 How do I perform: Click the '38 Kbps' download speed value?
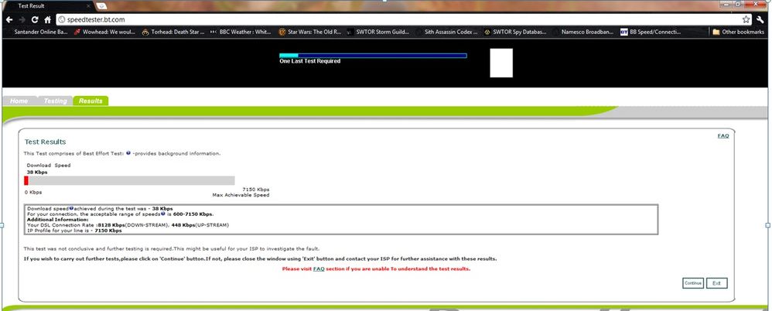(37, 173)
